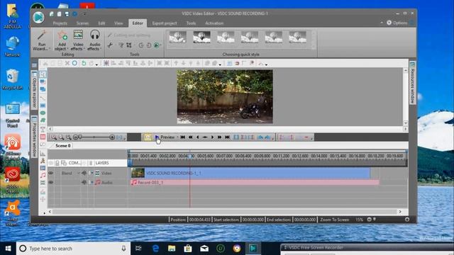Click the chart tool in left toolbar

click(43, 153)
